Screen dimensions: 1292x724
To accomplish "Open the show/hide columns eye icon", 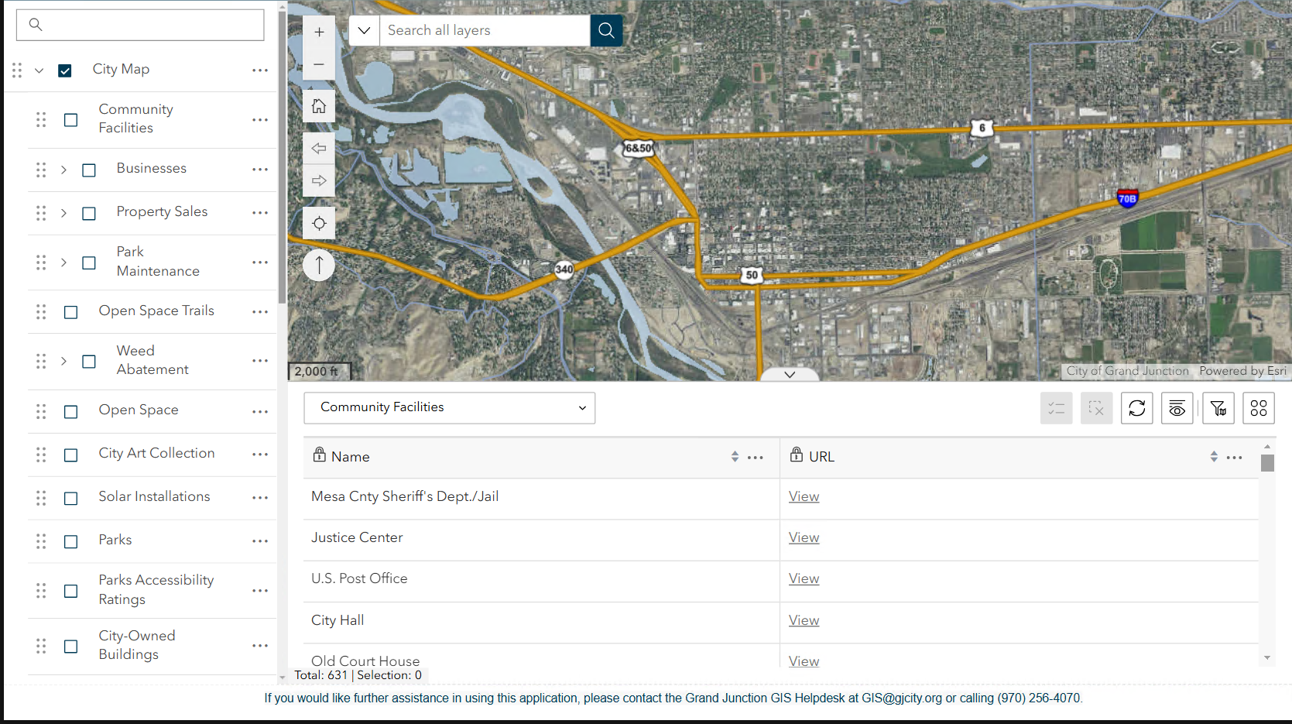I will click(x=1177, y=408).
